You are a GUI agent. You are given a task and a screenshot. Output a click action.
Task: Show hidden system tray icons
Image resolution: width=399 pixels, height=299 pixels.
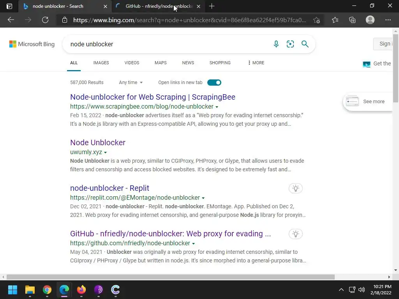pyautogui.click(x=341, y=290)
